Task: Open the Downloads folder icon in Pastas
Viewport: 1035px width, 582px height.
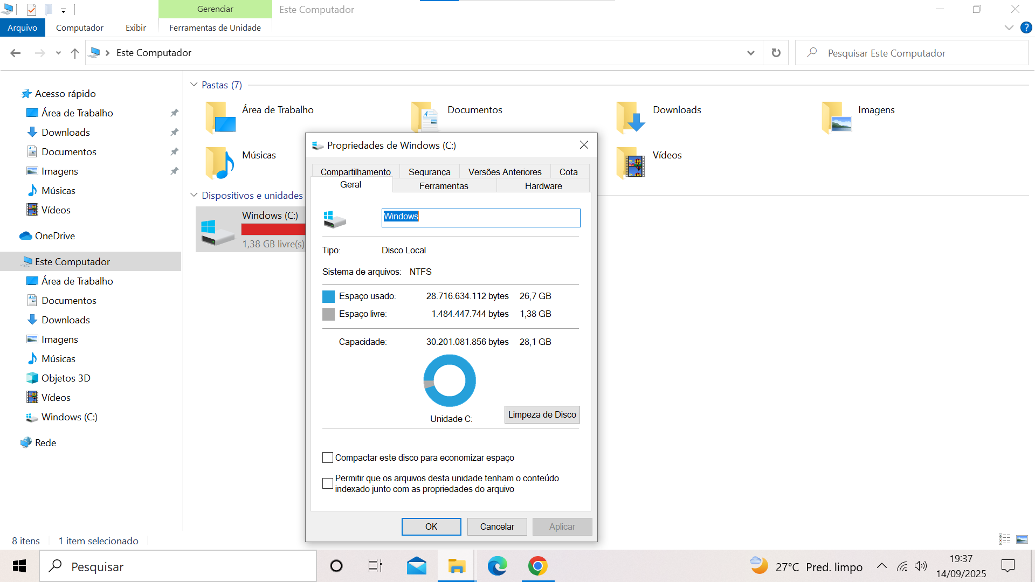Action: pos(631,117)
